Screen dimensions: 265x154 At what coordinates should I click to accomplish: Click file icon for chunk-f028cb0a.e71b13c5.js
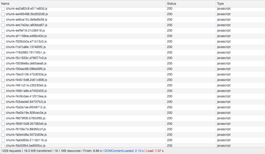pos(3,42)
